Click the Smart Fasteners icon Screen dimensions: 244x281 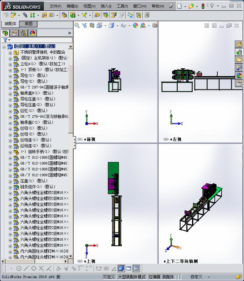[44, 15]
